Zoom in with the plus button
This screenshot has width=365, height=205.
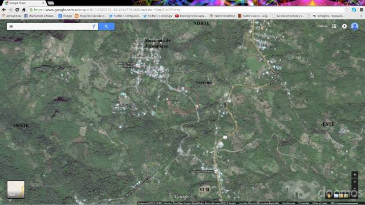point(355,182)
